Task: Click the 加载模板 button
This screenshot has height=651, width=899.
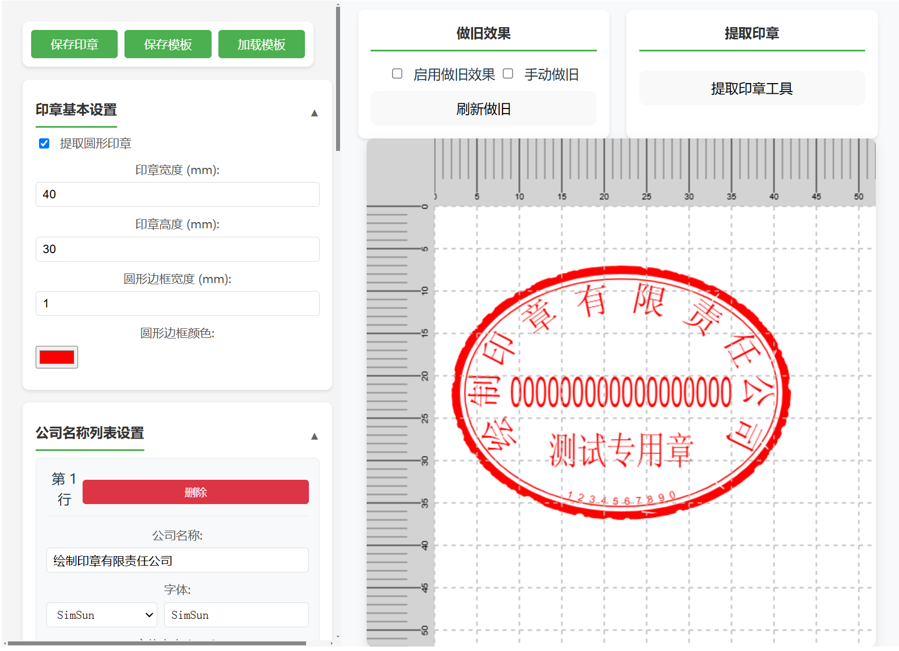Action: 261,44
